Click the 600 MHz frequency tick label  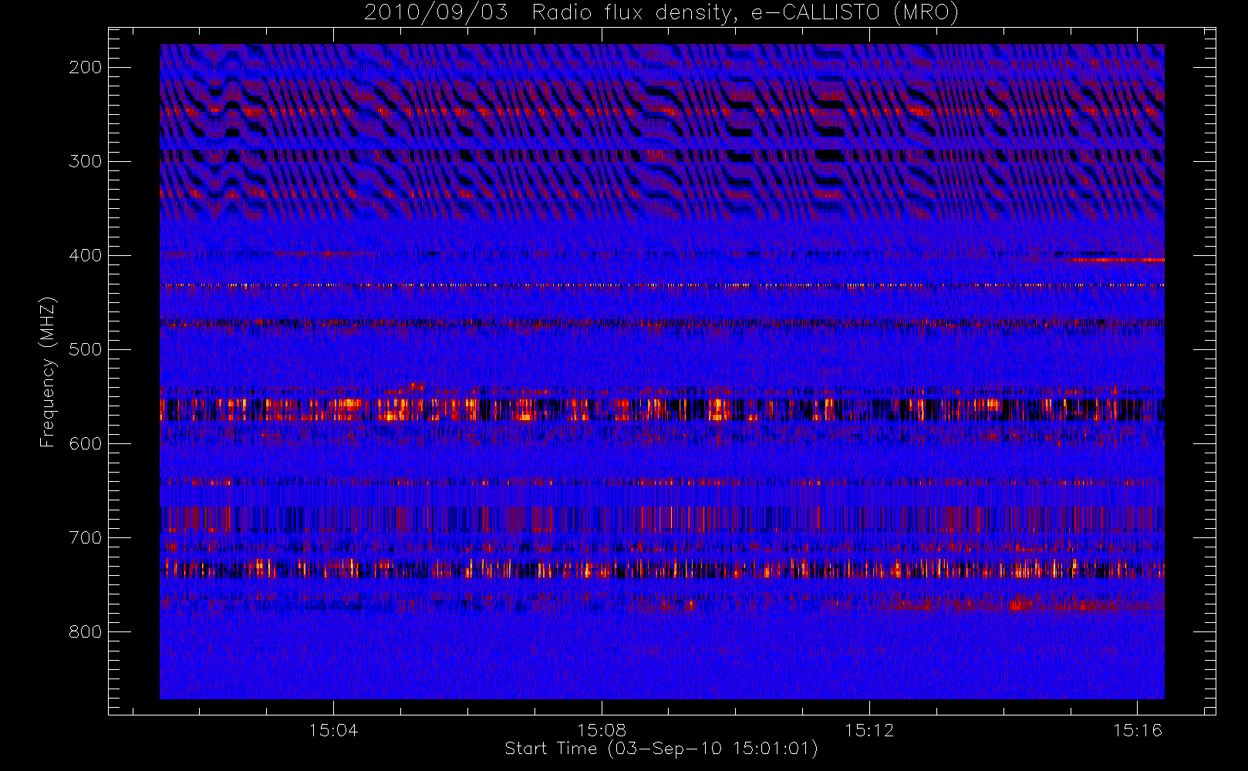(x=86, y=443)
